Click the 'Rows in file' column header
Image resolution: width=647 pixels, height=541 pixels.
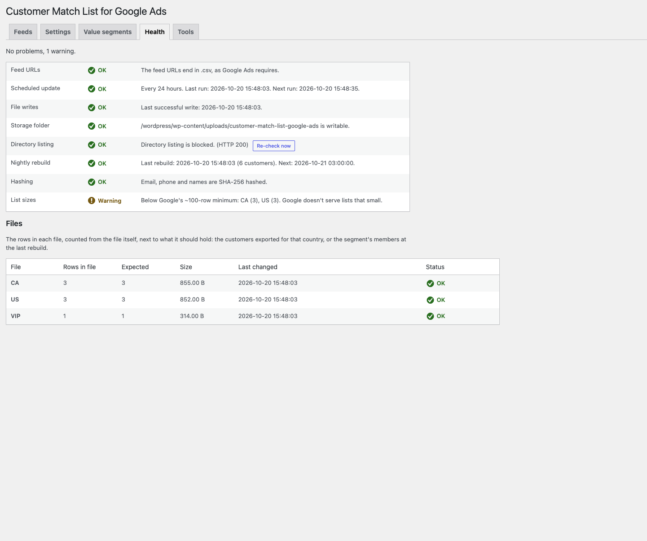[x=79, y=267]
